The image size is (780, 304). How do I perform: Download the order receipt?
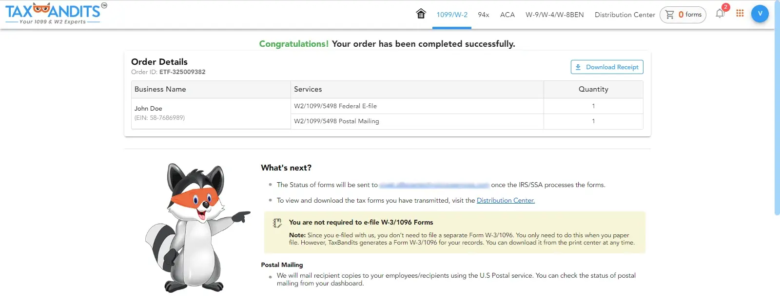click(607, 67)
